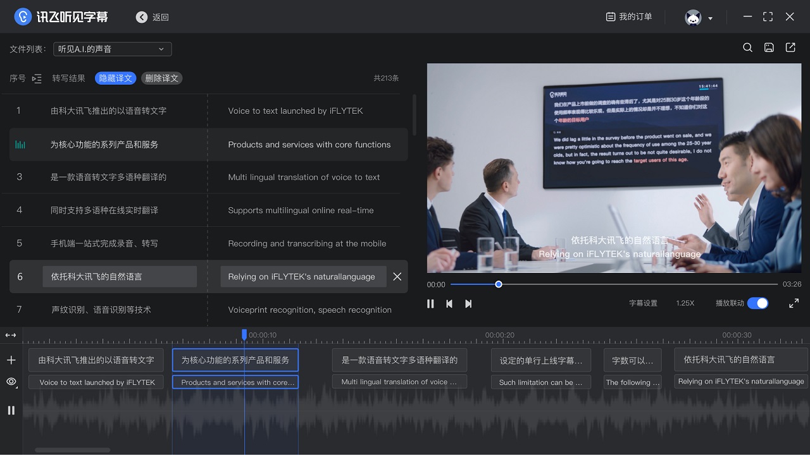Skip to next subtitle segment
This screenshot has height=455, width=810.
468,303
